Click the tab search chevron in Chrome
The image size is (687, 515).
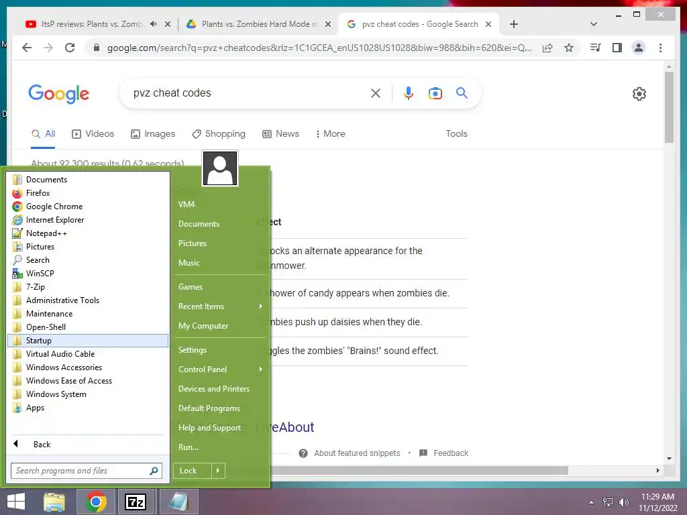[x=594, y=24]
